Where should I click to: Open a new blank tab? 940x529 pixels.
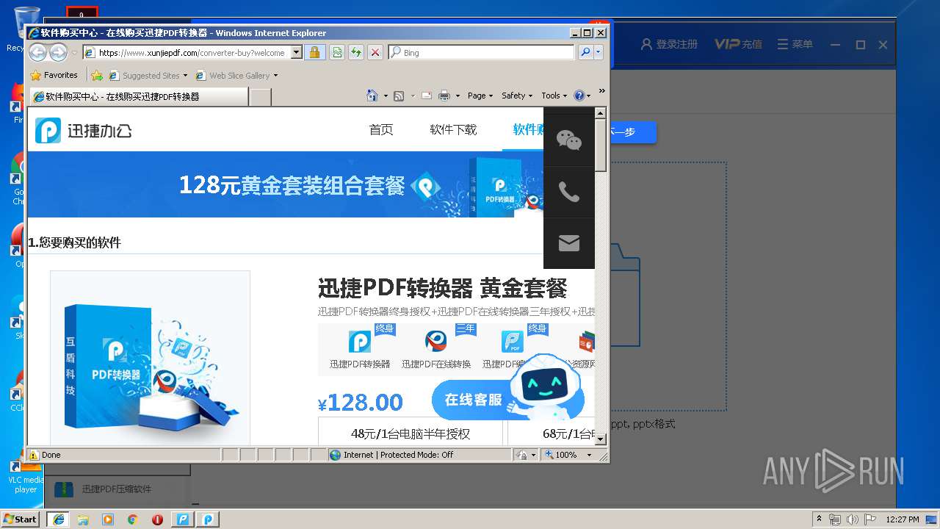261,96
